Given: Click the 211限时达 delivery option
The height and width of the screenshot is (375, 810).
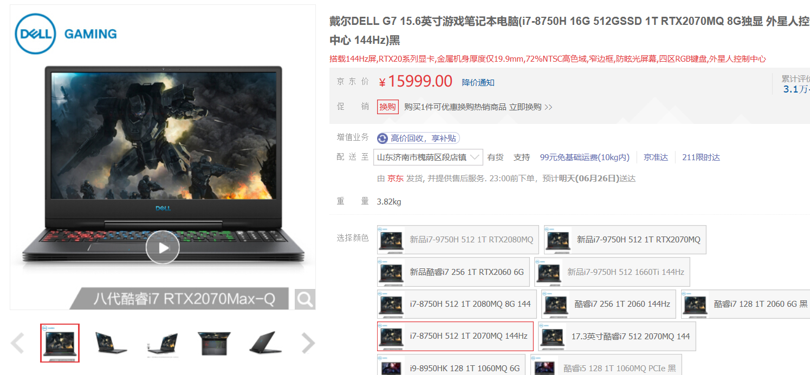Looking at the screenshot, I should click(x=701, y=157).
